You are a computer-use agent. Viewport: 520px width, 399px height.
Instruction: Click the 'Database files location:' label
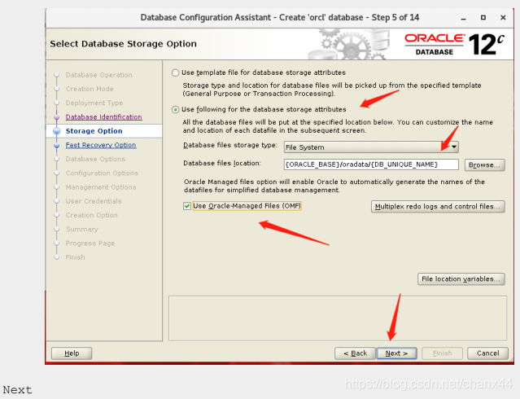(222, 164)
